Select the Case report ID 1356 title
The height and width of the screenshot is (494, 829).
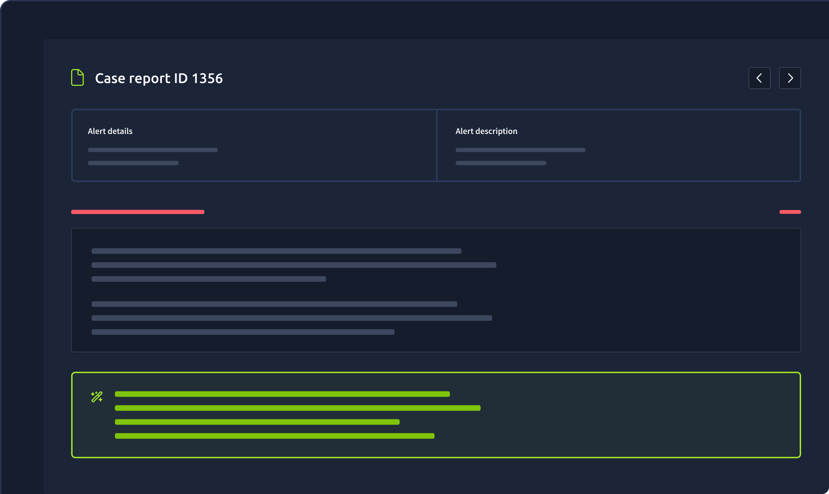pos(159,78)
